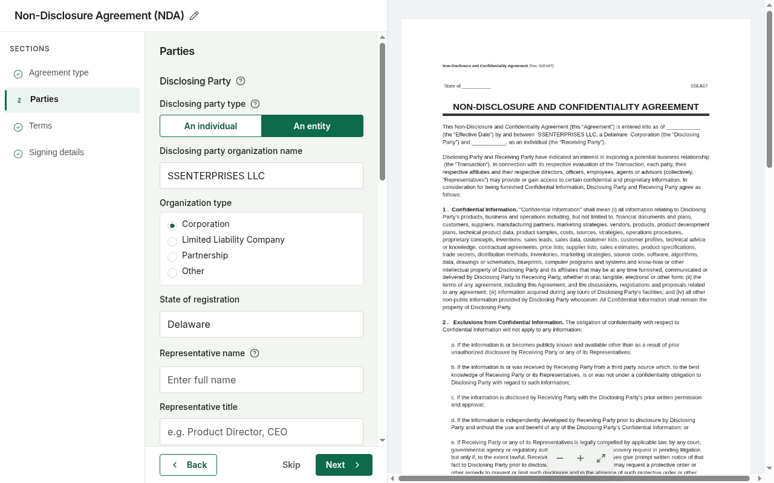Click the State of registration field
Image resolution: width=774 pixels, height=483 pixels.
(261, 324)
